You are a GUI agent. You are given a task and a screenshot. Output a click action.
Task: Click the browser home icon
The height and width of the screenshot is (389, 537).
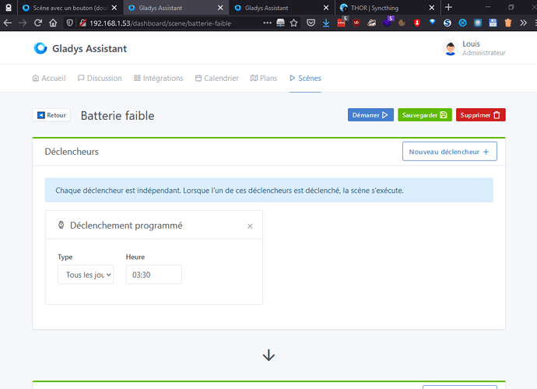(53, 23)
